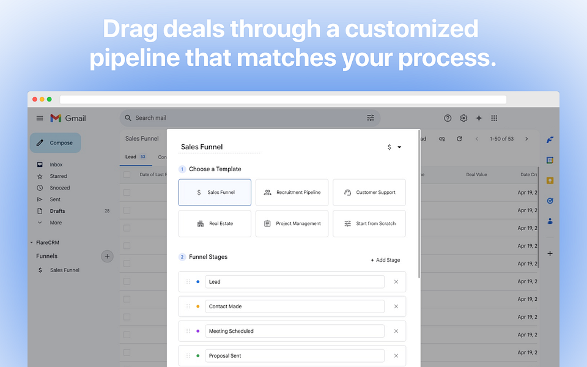The image size is (587, 367).
Task: Tick the third deal row checkbox
Action: [127, 228]
